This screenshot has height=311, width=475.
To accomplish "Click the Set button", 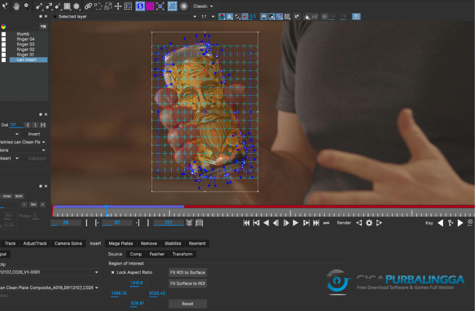I will pos(33,204).
